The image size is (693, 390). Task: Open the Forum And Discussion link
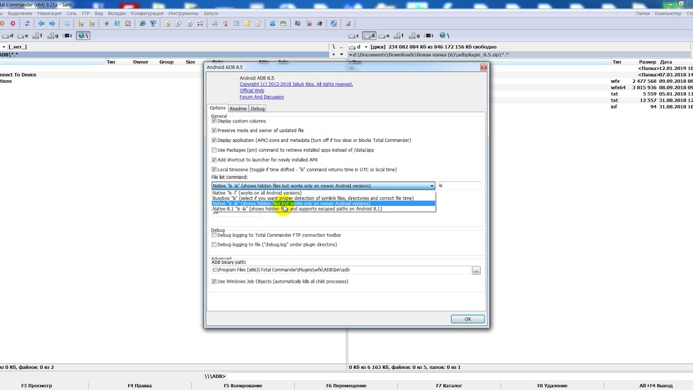click(261, 97)
